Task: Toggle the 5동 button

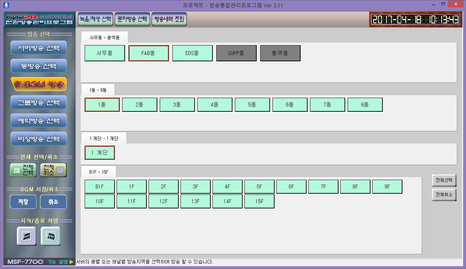Action: 252,105
